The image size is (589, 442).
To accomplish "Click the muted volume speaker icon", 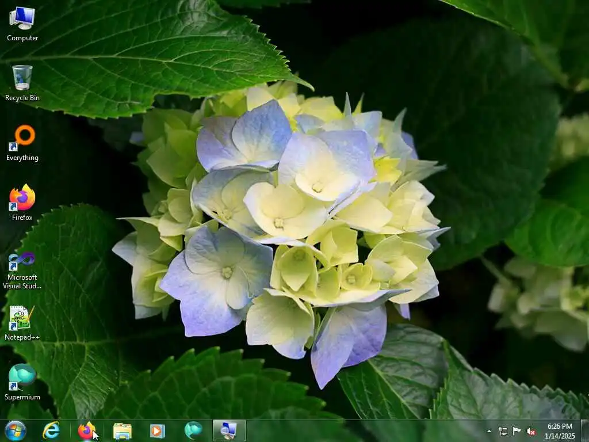I will click(x=531, y=432).
